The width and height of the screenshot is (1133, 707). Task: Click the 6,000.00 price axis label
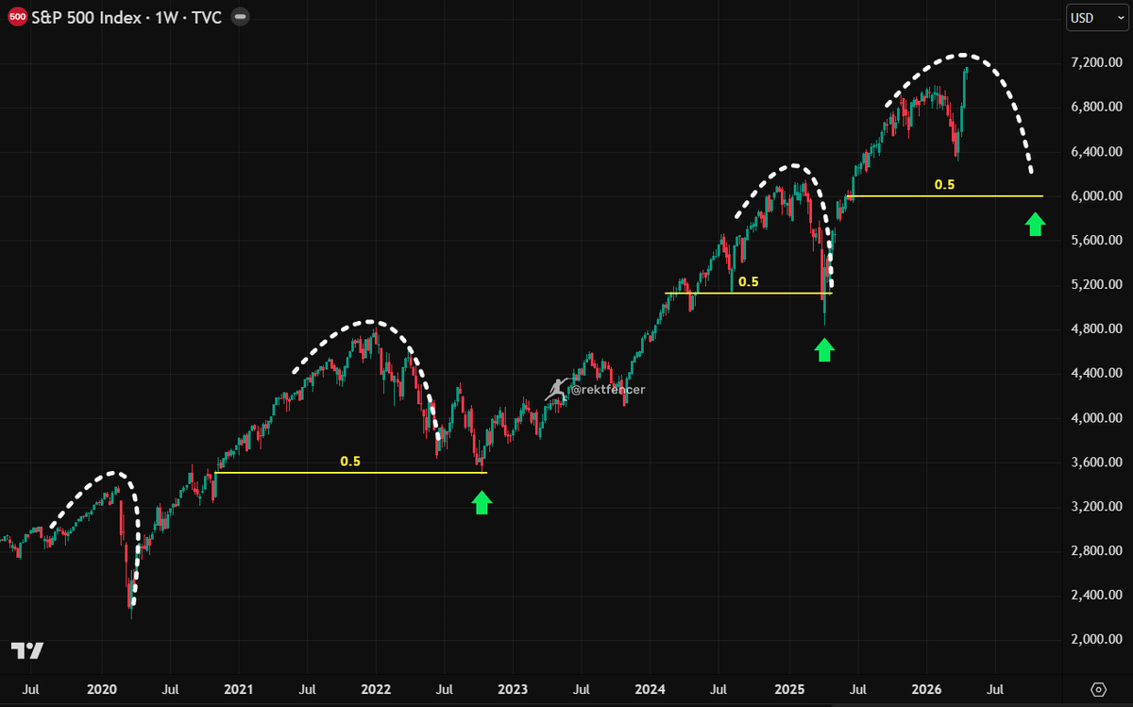point(1097,196)
